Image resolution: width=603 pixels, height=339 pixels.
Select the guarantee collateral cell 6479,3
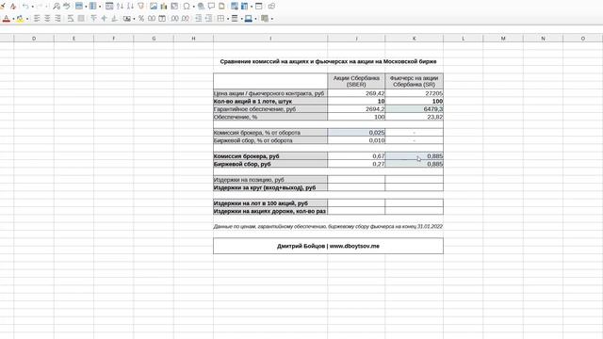[415, 109]
